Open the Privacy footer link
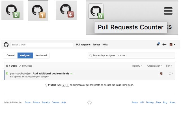 pos(36,102)
